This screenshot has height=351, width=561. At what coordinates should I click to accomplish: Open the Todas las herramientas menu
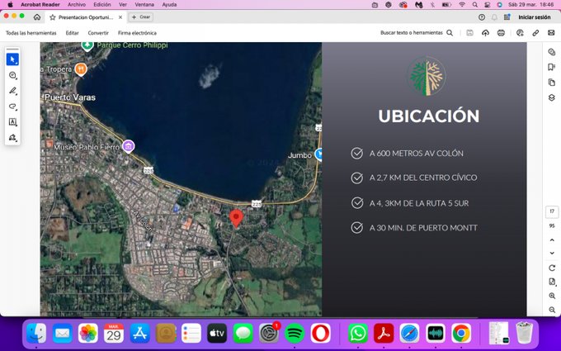point(31,33)
